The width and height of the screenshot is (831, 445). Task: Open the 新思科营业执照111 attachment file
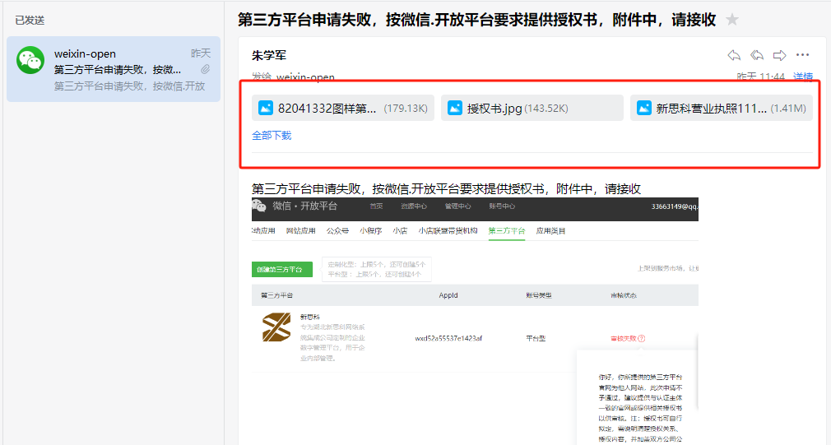click(x=722, y=108)
